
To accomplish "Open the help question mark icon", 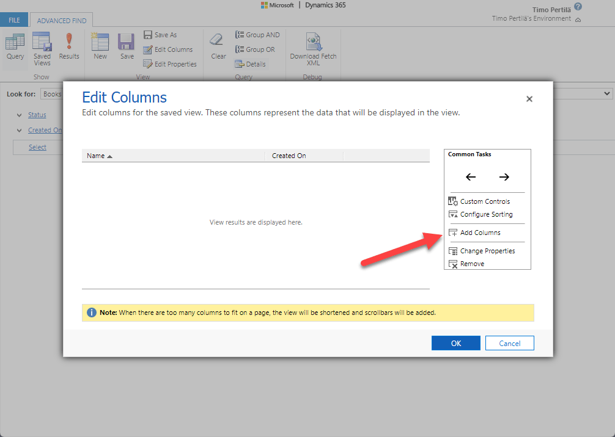I will point(578,7).
